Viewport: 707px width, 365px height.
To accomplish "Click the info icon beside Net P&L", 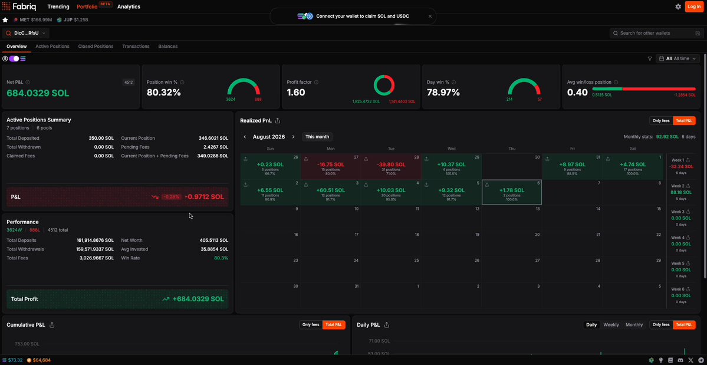I will coord(28,83).
